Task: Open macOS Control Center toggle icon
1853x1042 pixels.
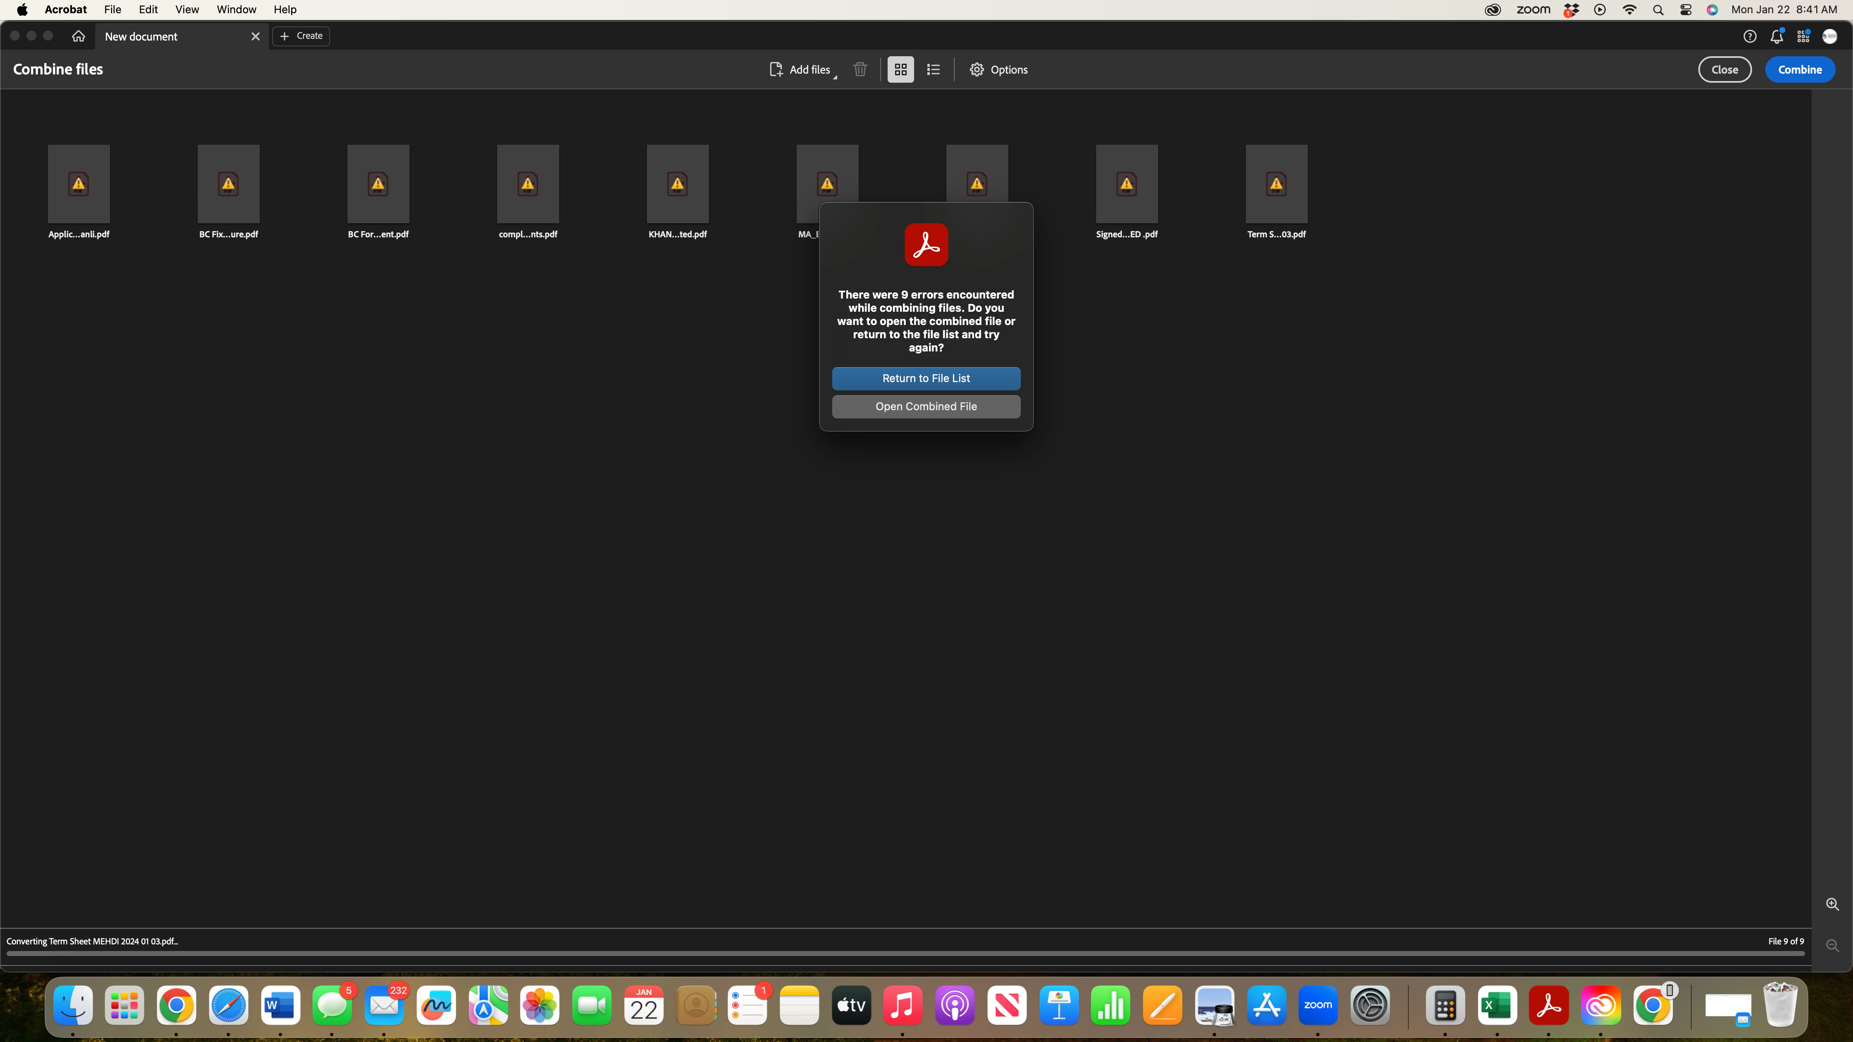Action: point(1685,10)
